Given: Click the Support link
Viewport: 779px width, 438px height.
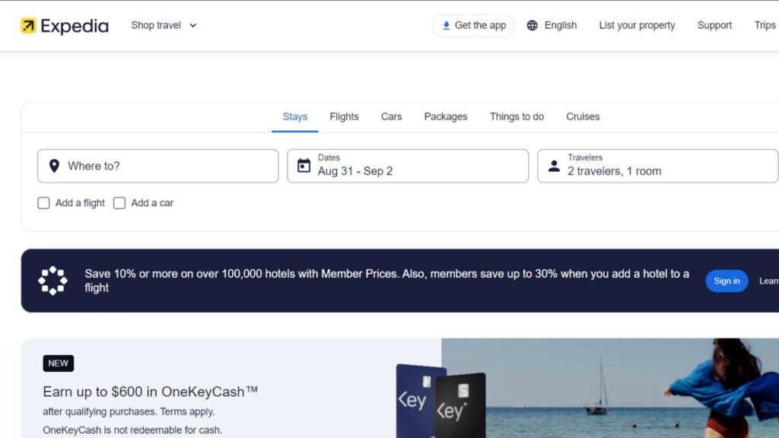Looking at the screenshot, I should 714,24.
